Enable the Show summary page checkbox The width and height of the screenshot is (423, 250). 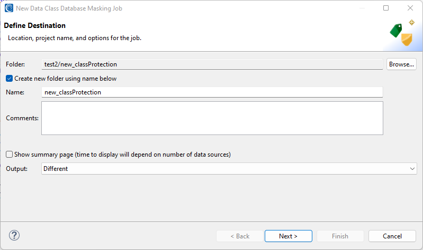(9, 155)
